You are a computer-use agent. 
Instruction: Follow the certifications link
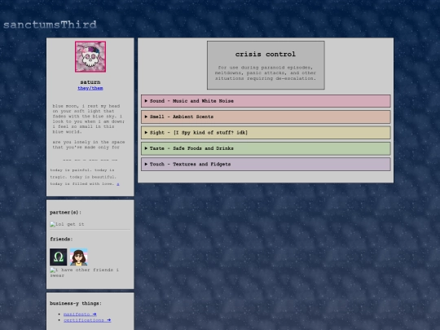[87, 320]
